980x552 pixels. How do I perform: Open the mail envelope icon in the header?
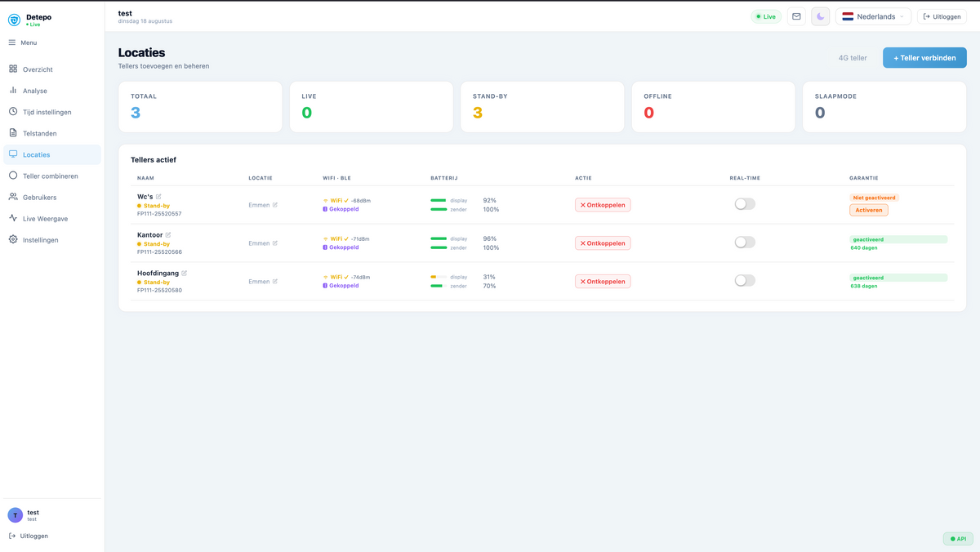coord(796,16)
